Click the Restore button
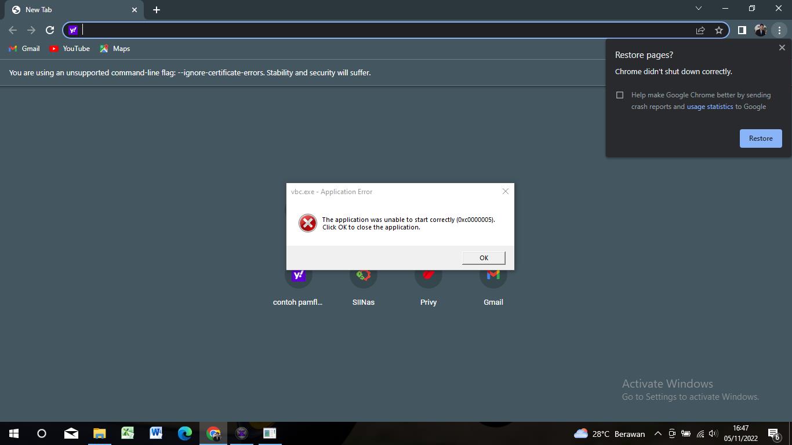Screen dimensions: 792x445 pyautogui.click(x=760, y=138)
